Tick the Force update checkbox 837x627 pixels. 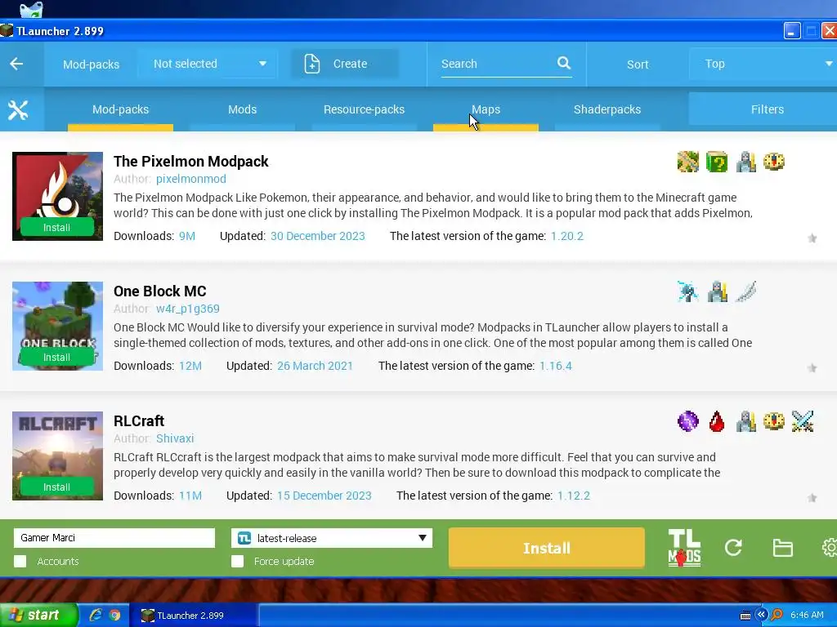pyautogui.click(x=238, y=562)
